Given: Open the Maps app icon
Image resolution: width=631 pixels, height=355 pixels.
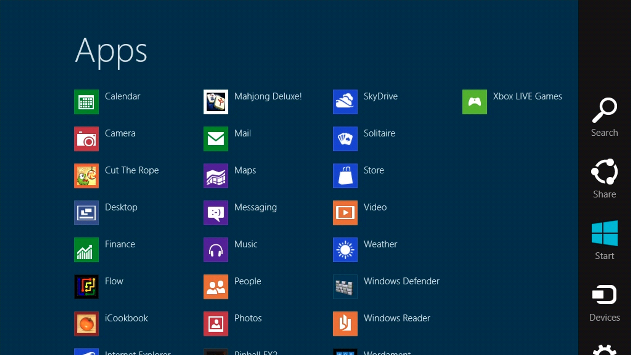Looking at the screenshot, I should coord(216,176).
